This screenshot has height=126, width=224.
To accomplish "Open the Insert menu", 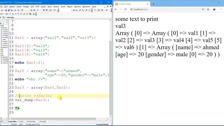I will pos(19,7).
